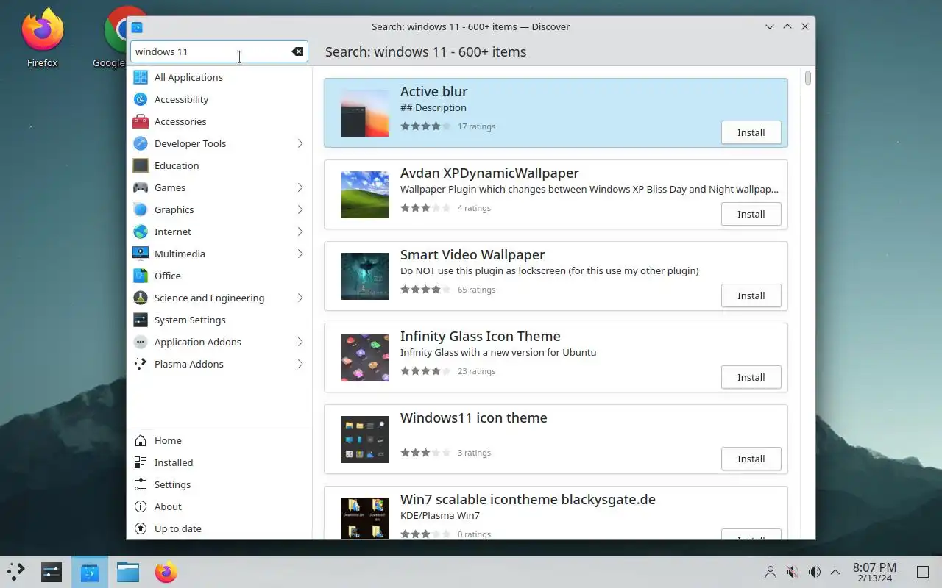Viewport: 942px width, 588px height.
Task: Click the Internet globe icon
Action: coord(141,232)
